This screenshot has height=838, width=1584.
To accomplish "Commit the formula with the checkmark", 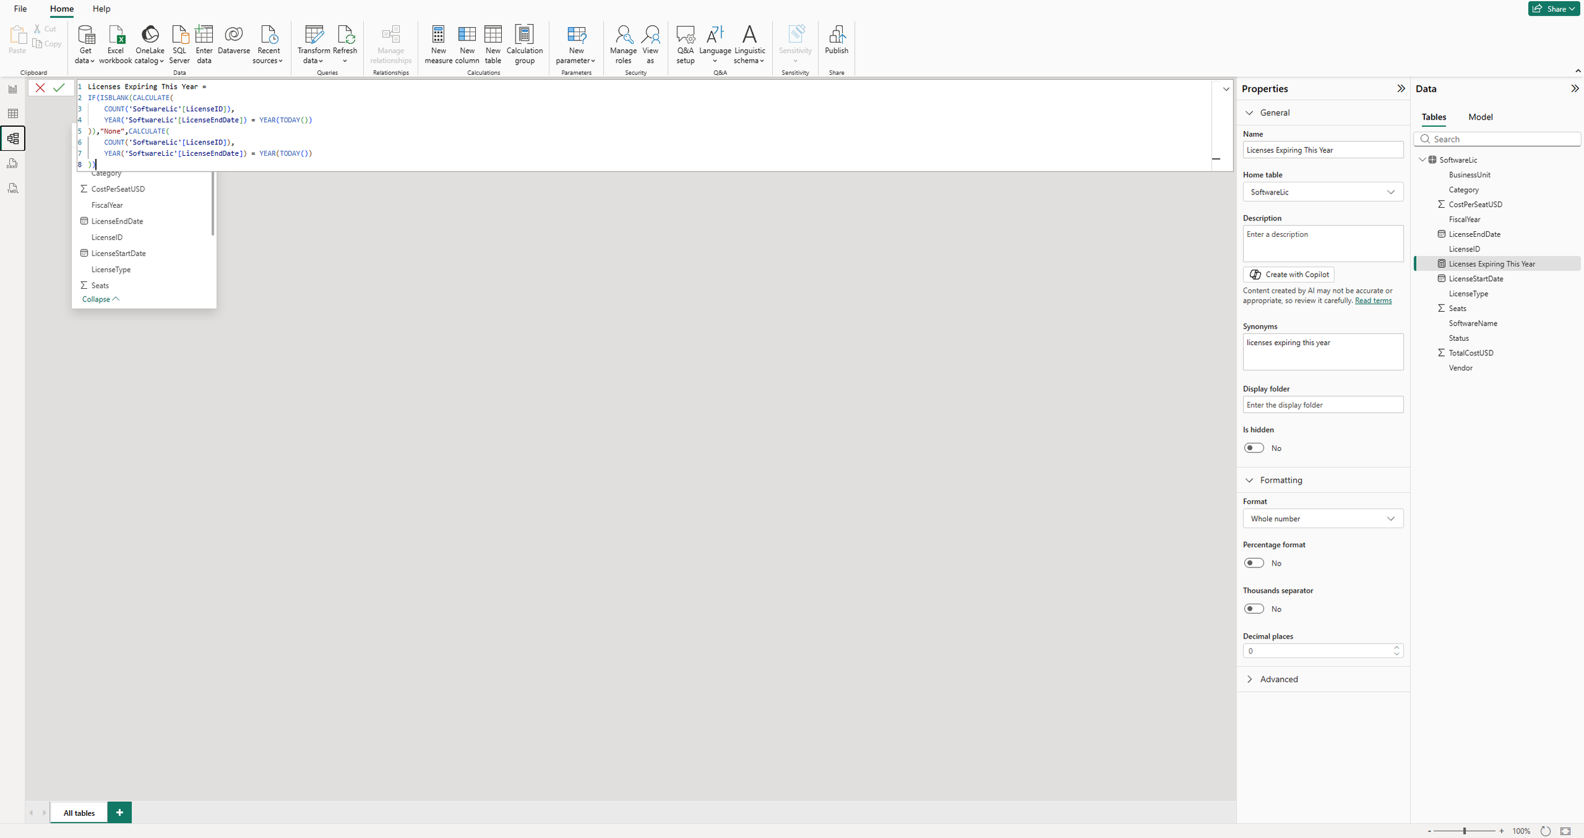I will pos(59,88).
